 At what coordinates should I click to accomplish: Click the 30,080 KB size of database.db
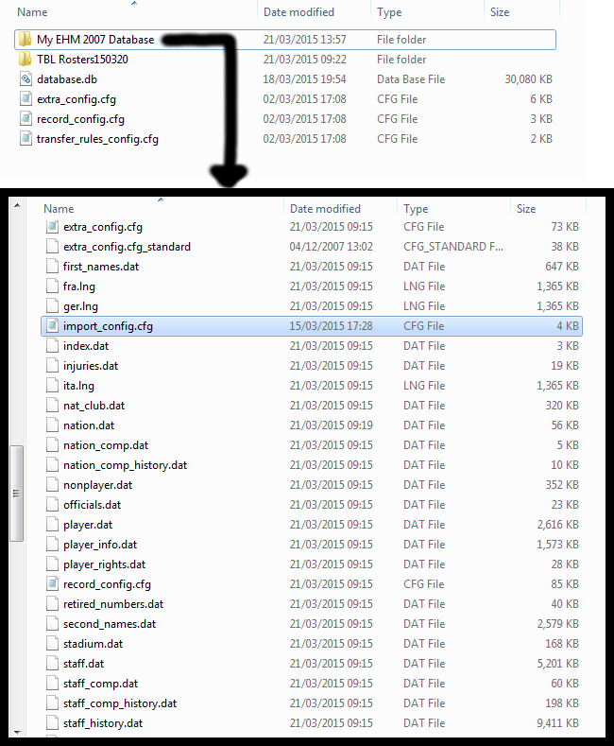pyautogui.click(x=528, y=79)
